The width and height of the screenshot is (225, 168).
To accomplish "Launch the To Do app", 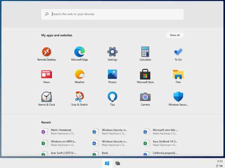I will point(178,54).
